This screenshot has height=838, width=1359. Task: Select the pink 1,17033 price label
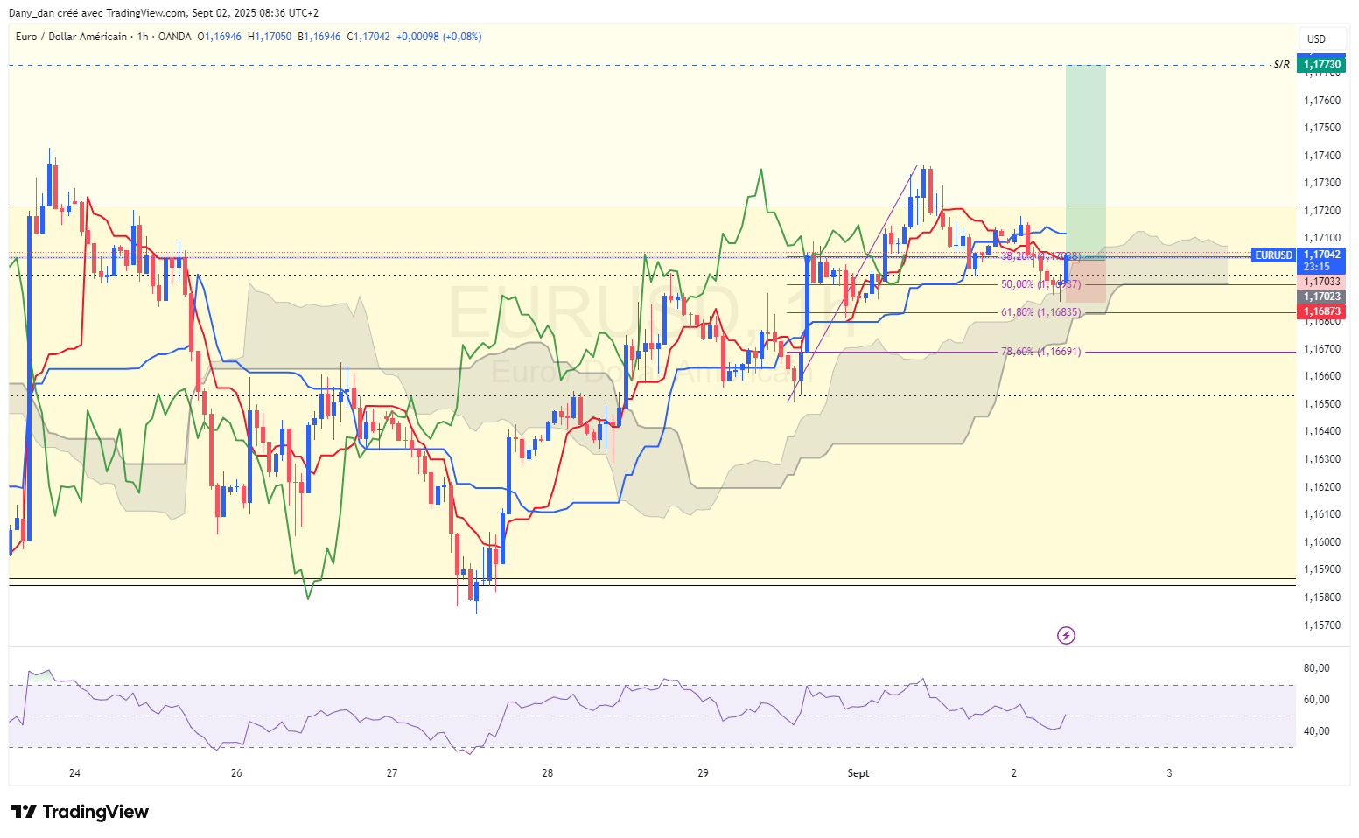1322,282
